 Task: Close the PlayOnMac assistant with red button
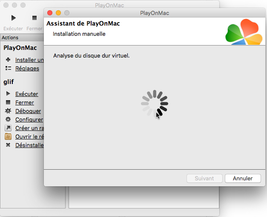[x=50, y=13]
